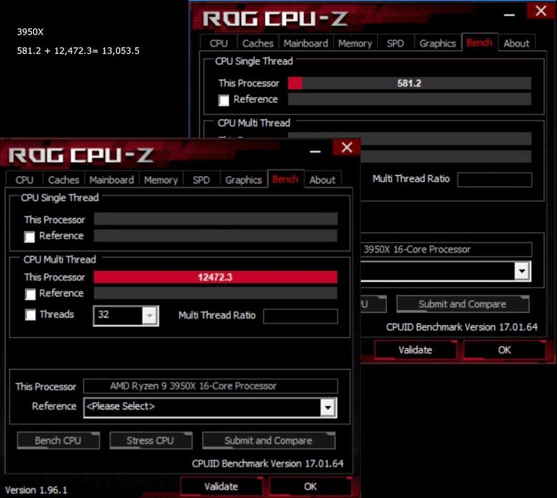The image size is (557, 498).
Task: Select Caches tab in front window
Action: 64,180
